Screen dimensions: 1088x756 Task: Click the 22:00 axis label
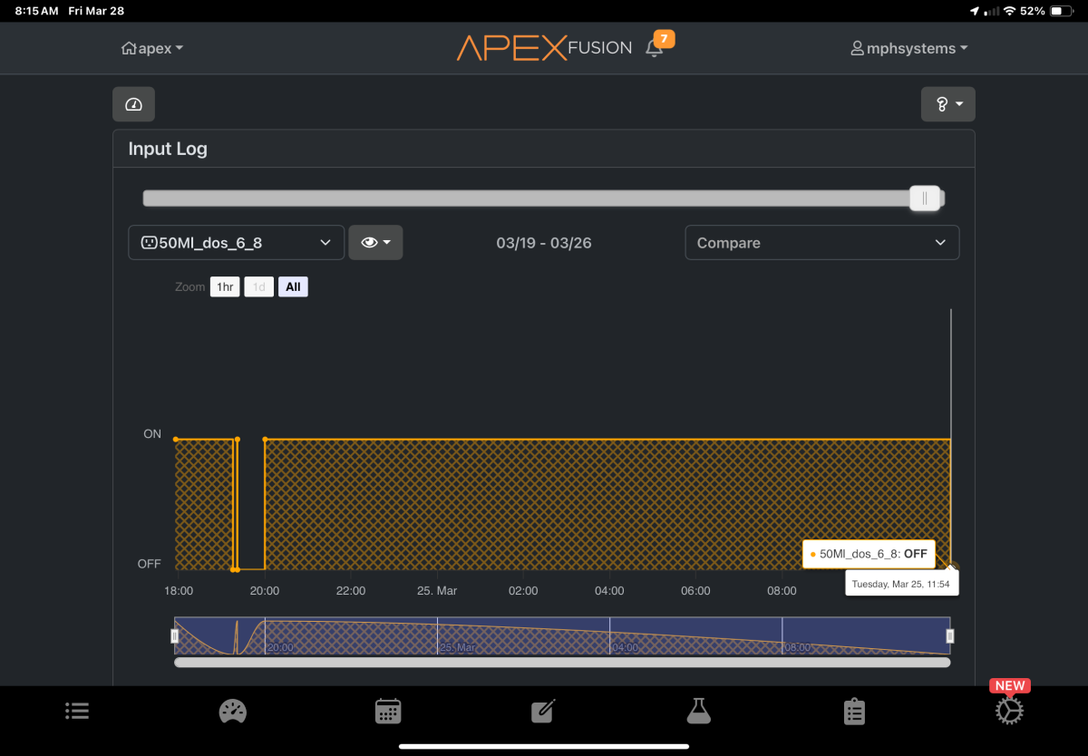click(351, 591)
